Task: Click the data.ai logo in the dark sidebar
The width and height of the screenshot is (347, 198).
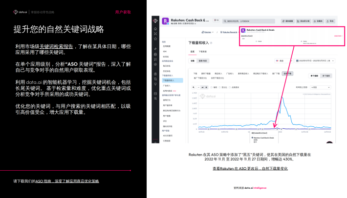Action: [155, 21]
